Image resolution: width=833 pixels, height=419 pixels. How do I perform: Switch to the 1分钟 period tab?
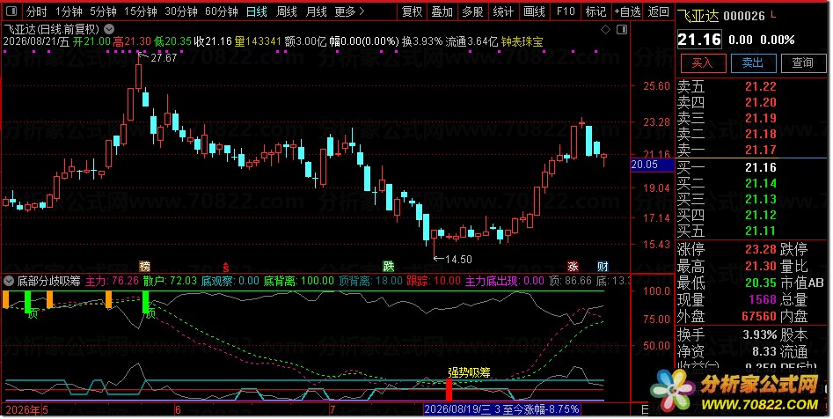pyautogui.click(x=69, y=11)
